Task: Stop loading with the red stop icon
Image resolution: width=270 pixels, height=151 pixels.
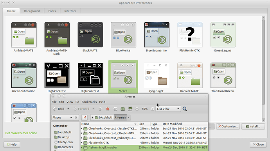Action: click(108, 109)
